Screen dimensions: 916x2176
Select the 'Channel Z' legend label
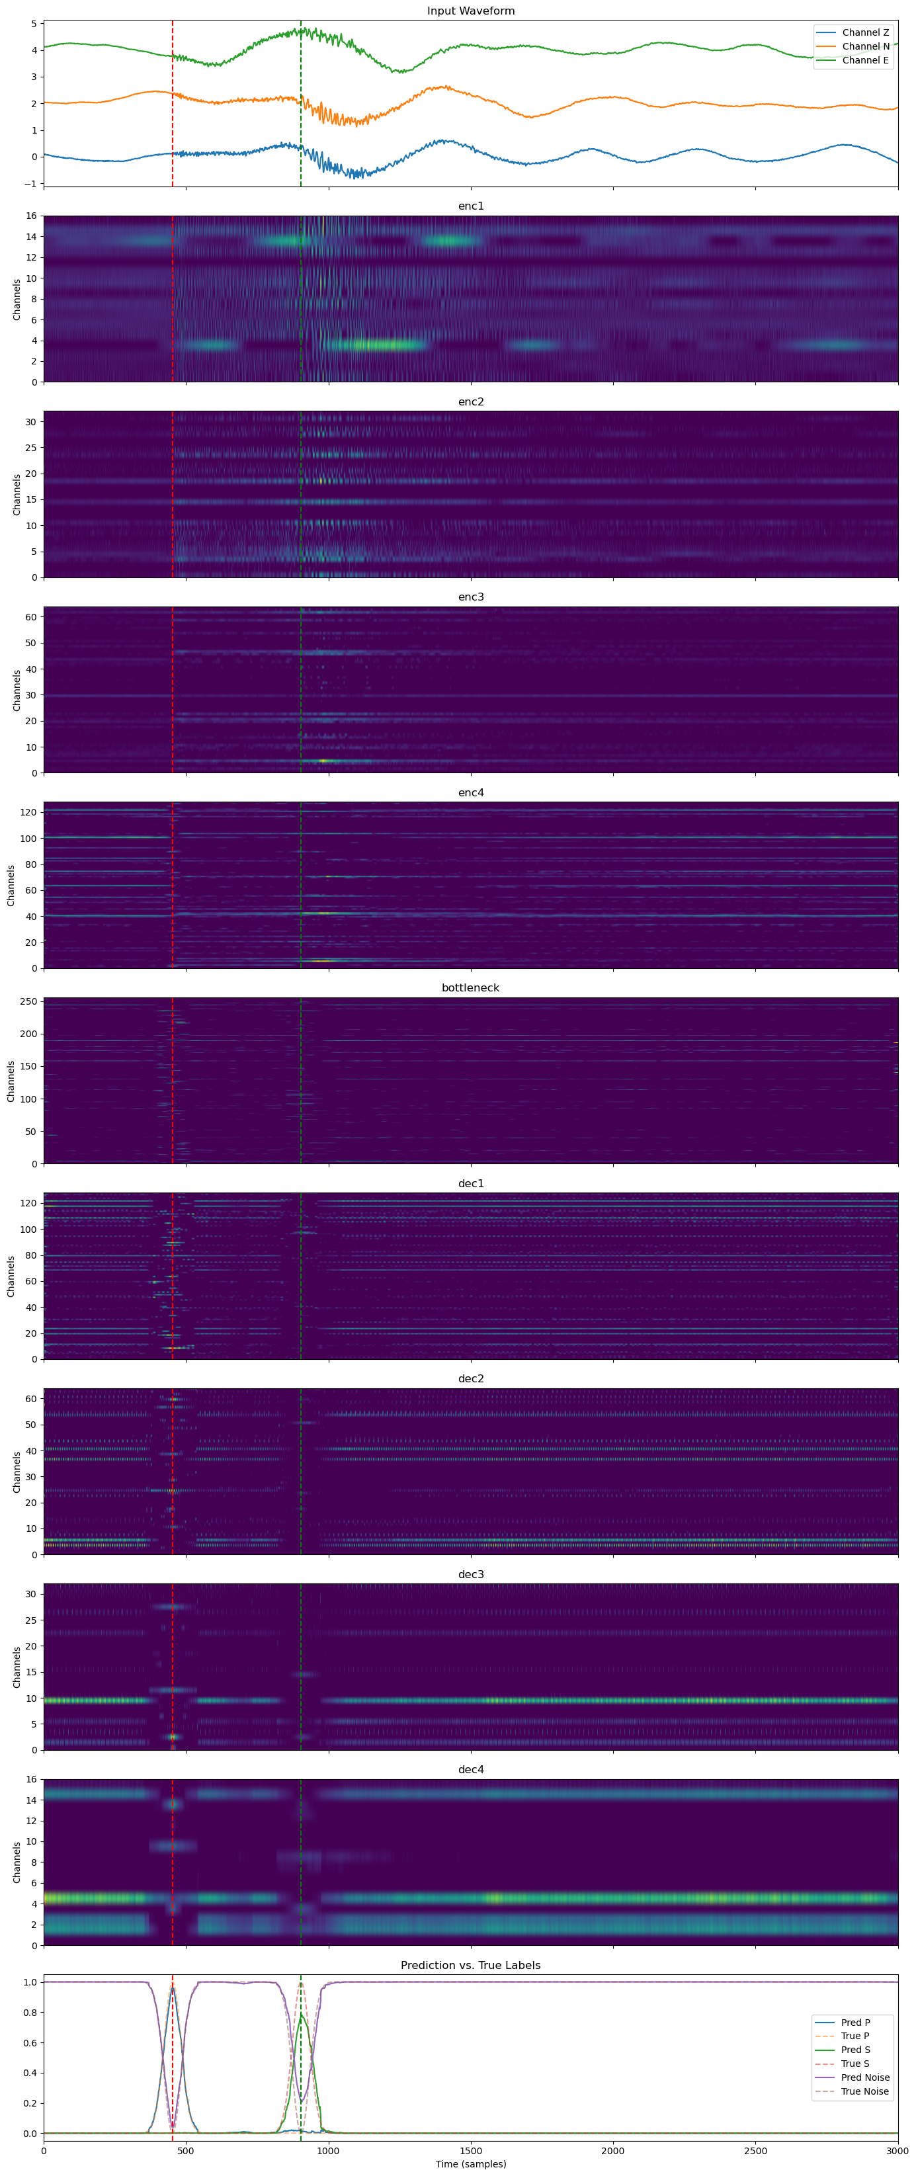(865, 33)
